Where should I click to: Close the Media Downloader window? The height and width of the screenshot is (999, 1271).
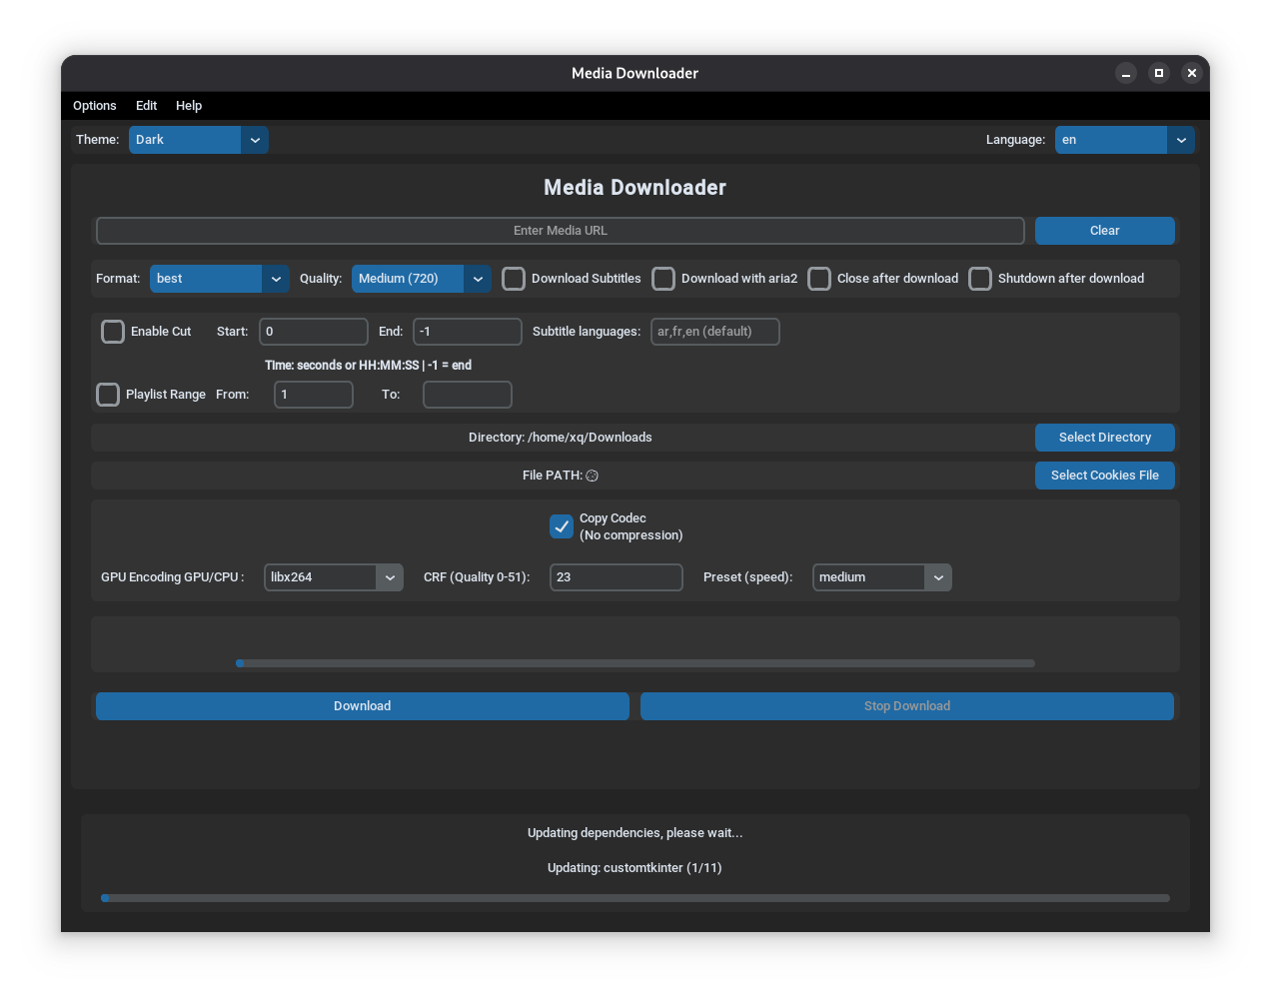(1191, 73)
